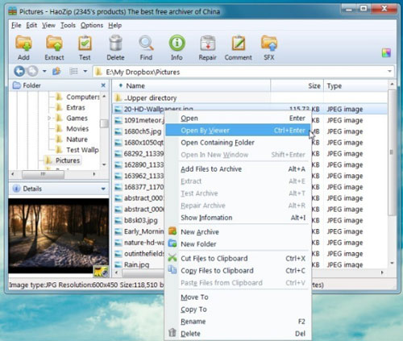Open the Help menu
The height and width of the screenshot is (341, 403).
point(115,25)
